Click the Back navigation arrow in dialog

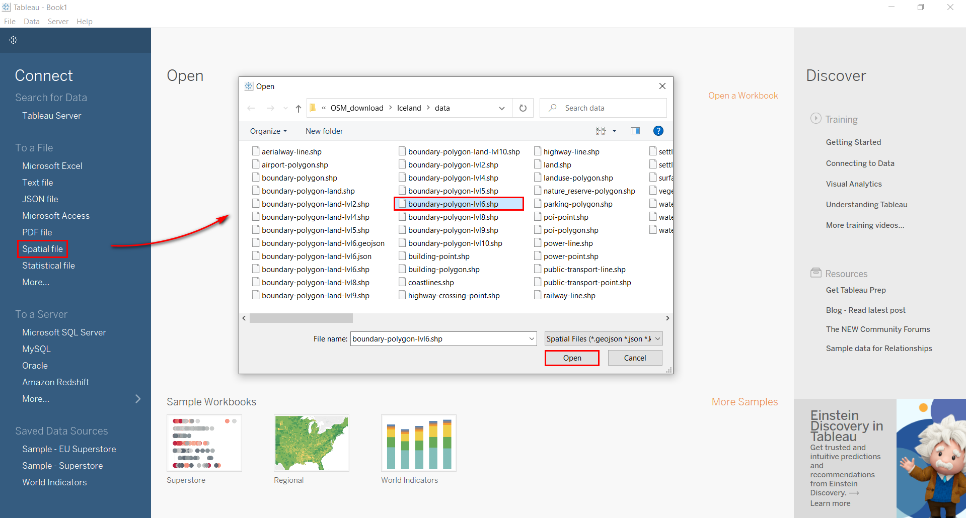[x=251, y=108]
